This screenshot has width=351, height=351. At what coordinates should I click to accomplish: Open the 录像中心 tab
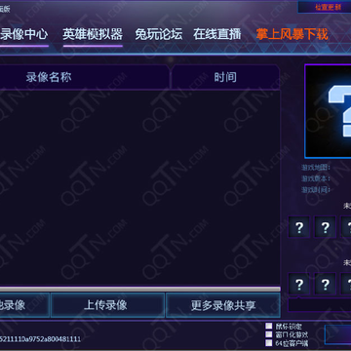(x=23, y=34)
